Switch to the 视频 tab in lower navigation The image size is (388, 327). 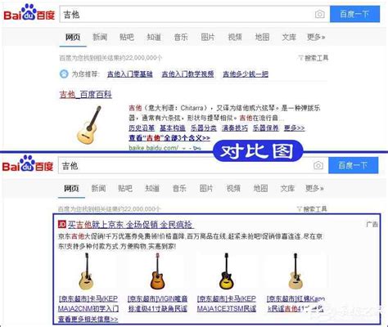tap(233, 188)
